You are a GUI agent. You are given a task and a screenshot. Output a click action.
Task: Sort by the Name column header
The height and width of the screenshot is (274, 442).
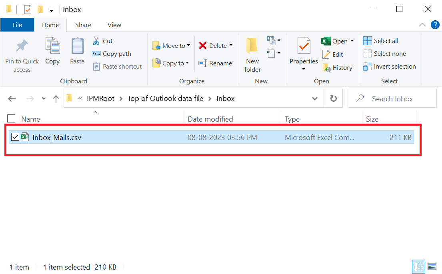(30, 119)
